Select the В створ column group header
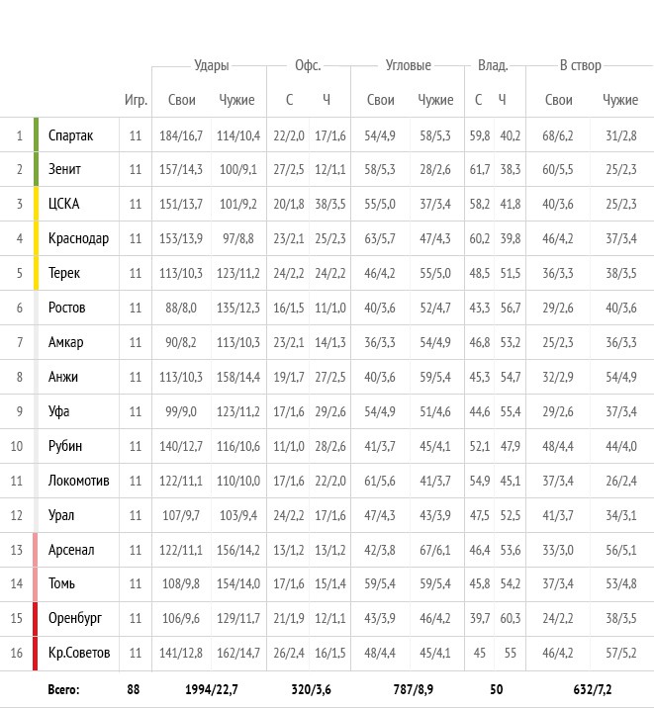654x709 pixels. [580, 65]
